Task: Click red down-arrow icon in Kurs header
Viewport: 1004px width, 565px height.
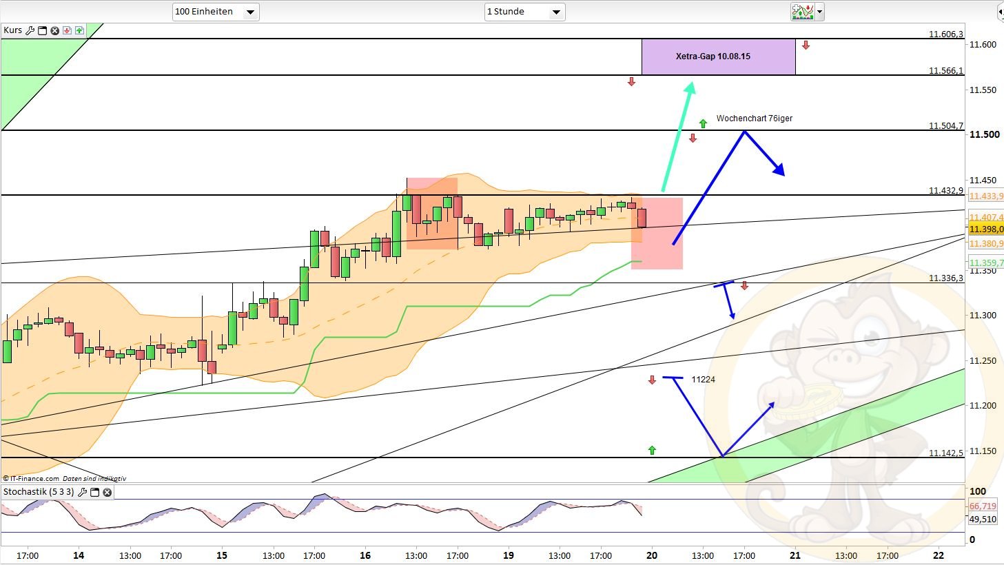Action: point(67,30)
